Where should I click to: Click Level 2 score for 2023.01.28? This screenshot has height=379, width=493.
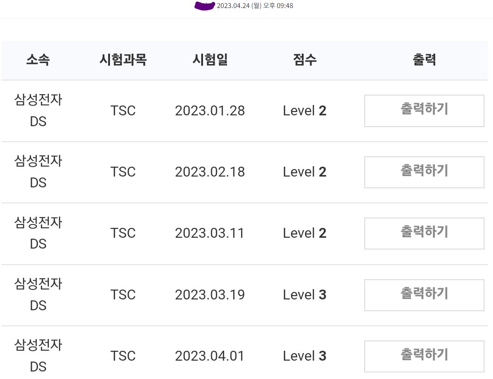click(x=305, y=111)
